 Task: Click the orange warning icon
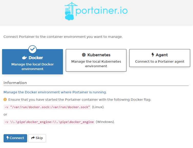click(x=5, y=99)
